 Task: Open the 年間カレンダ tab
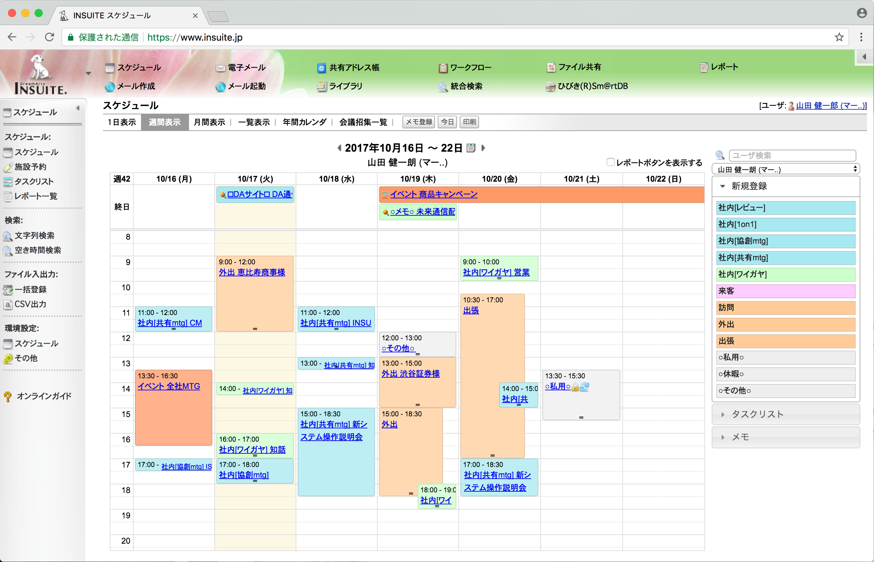(304, 122)
